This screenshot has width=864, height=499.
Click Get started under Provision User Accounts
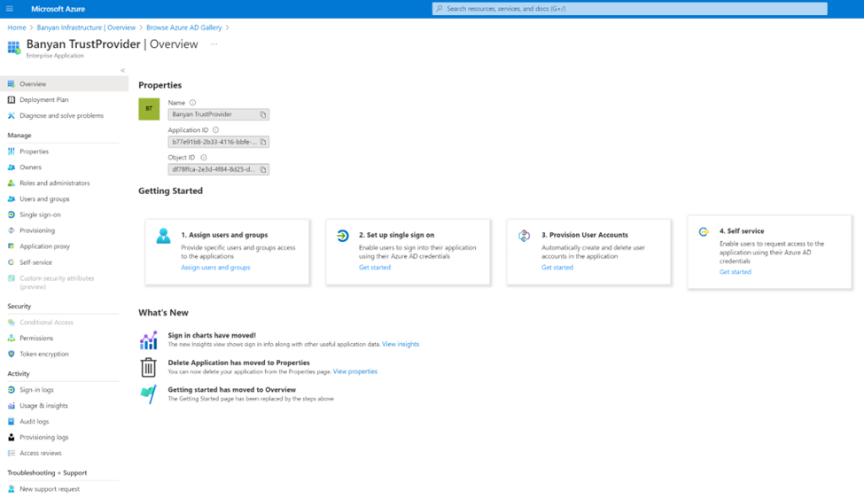557,268
